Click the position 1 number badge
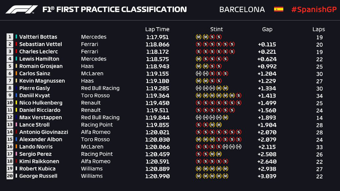340x191 pixels. [x=10, y=37]
